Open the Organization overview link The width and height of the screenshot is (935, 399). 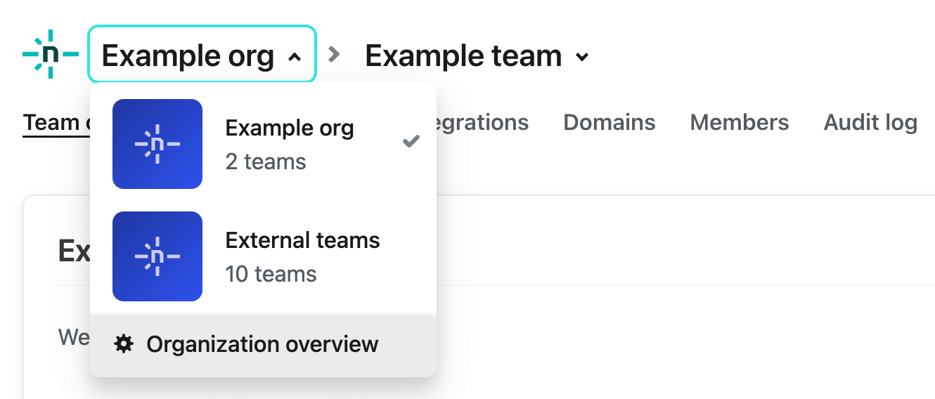click(x=262, y=344)
